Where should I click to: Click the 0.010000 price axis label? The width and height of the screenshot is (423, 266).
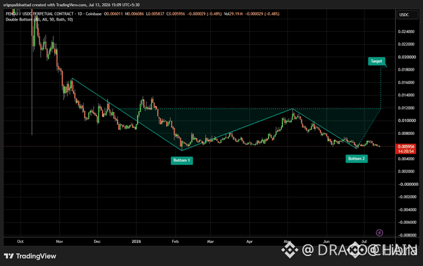[x=406, y=121]
